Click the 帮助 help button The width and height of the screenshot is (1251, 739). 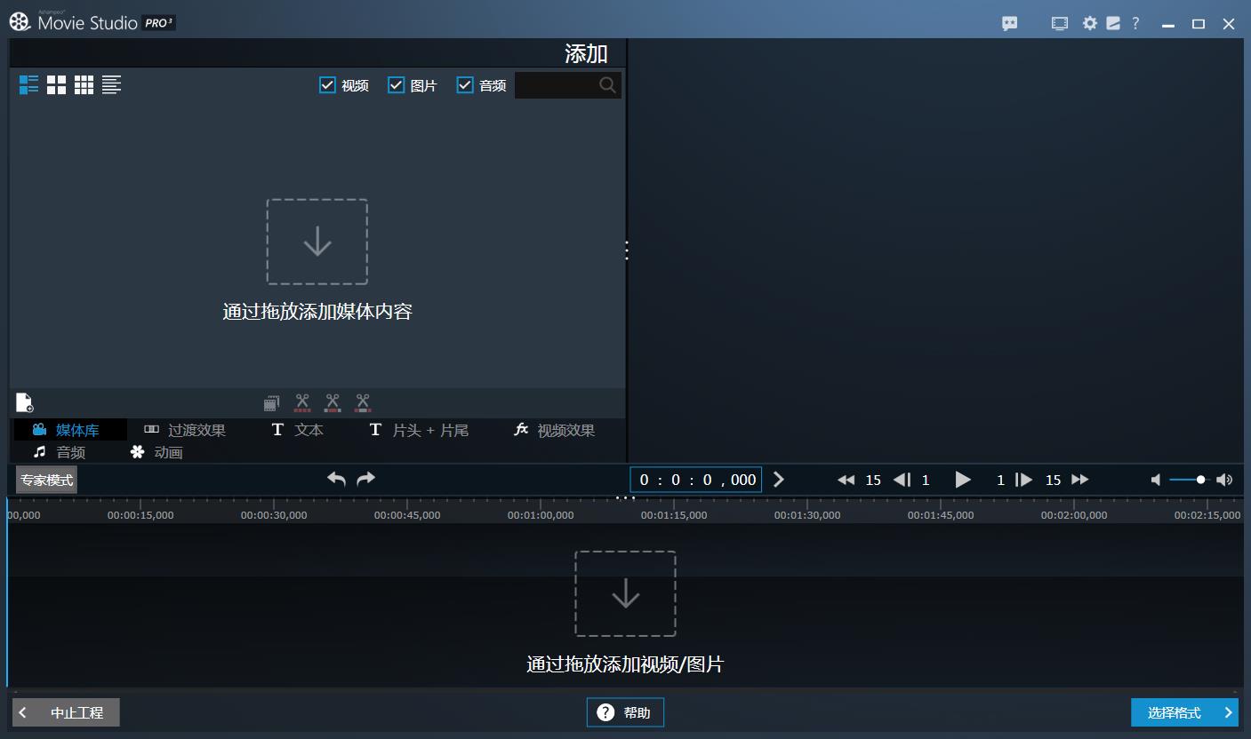[x=625, y=712]
